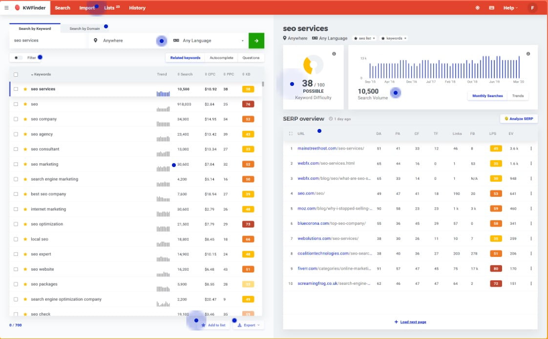Switch to Autocomplete tab

tap(221, 58)
